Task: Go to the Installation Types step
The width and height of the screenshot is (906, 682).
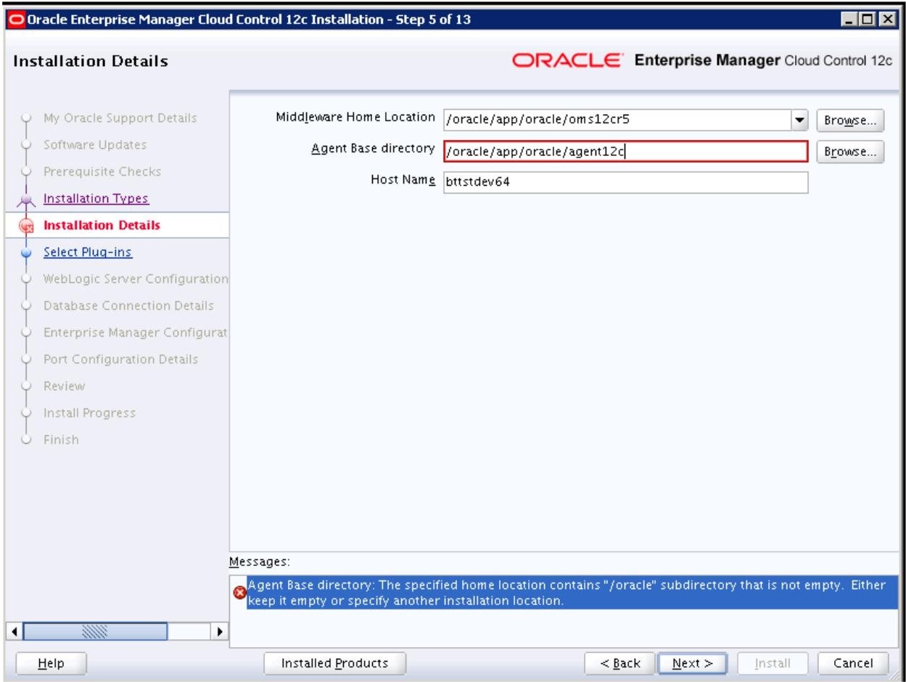Action: 96,198
